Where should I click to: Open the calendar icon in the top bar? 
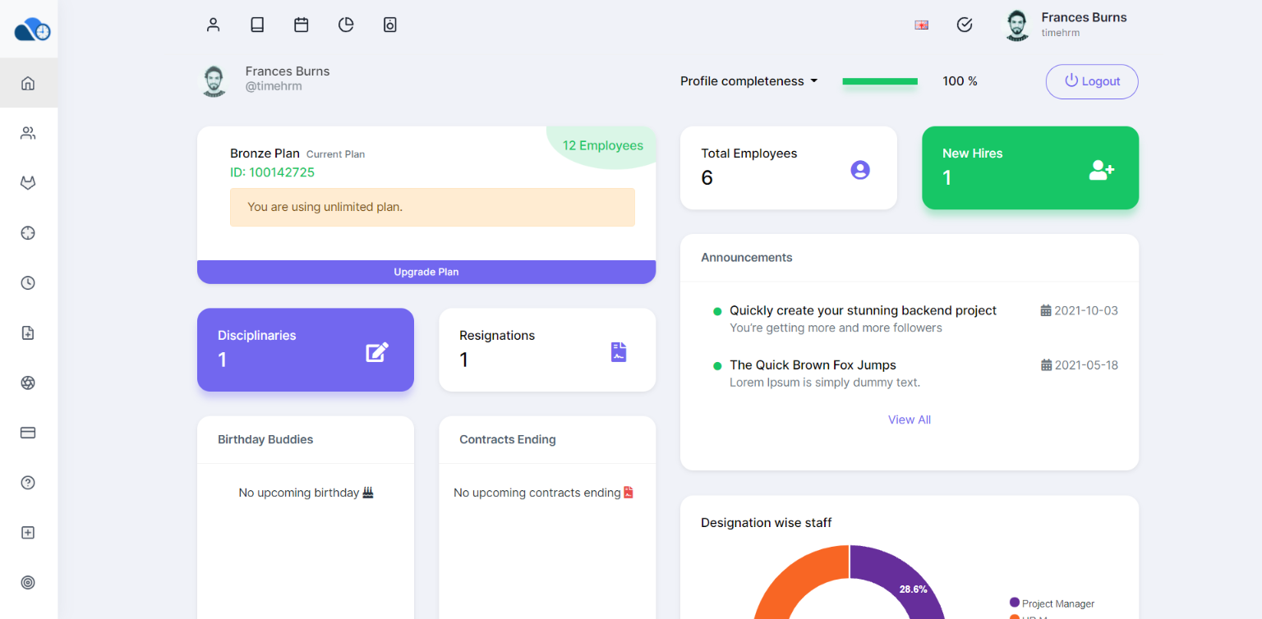[302, 25]
